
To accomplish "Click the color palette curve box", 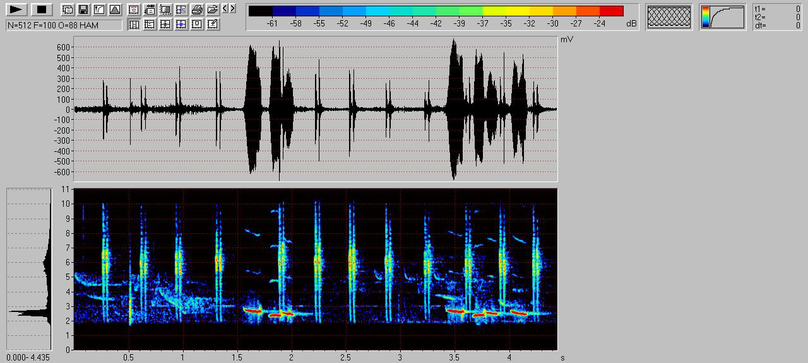I will click(722, 17).
